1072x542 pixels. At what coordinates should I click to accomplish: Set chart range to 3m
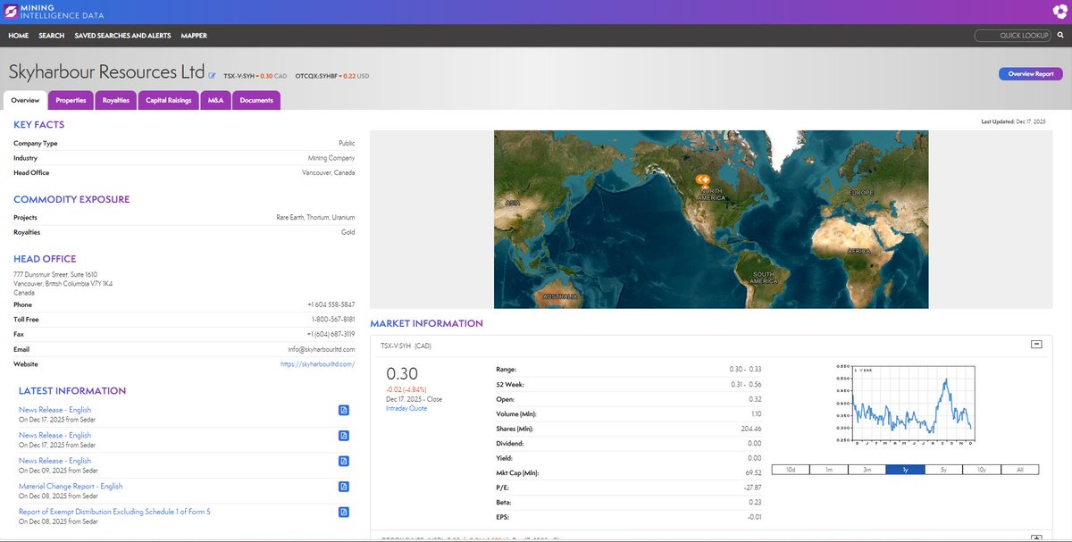point(867,469)
